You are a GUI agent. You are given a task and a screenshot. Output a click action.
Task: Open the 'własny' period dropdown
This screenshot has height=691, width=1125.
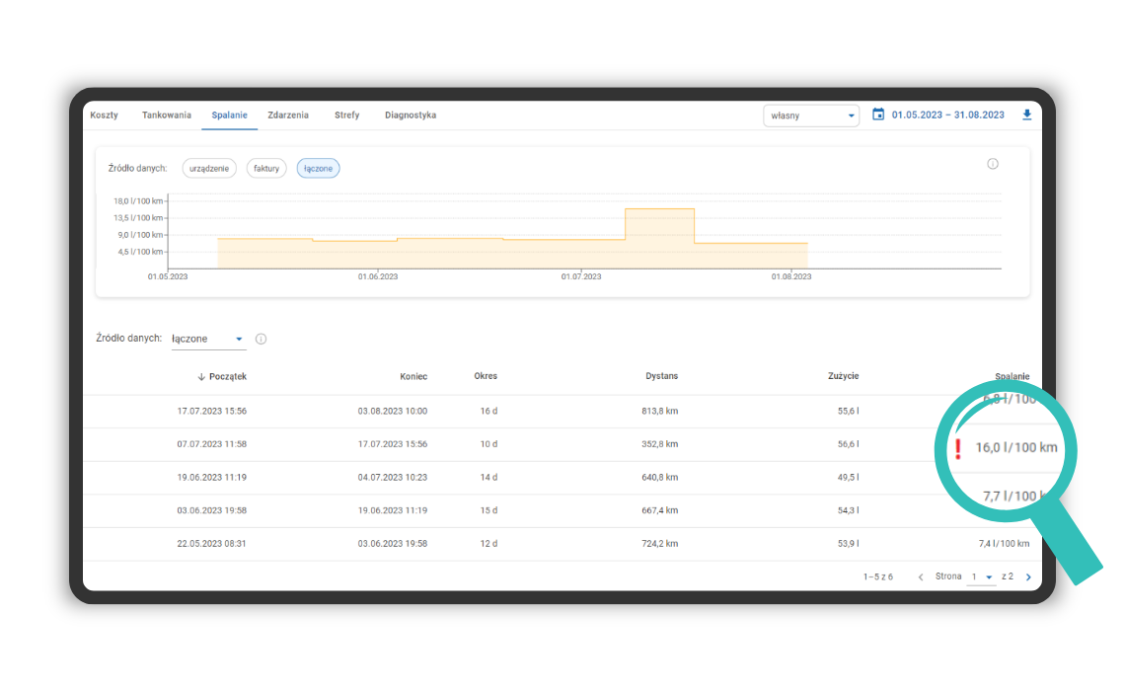pos(810,115)
